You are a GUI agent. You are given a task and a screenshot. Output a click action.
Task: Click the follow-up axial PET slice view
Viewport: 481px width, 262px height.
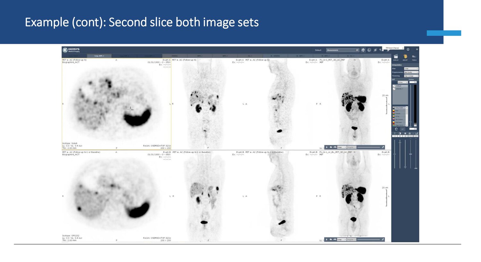pos(116,104)
